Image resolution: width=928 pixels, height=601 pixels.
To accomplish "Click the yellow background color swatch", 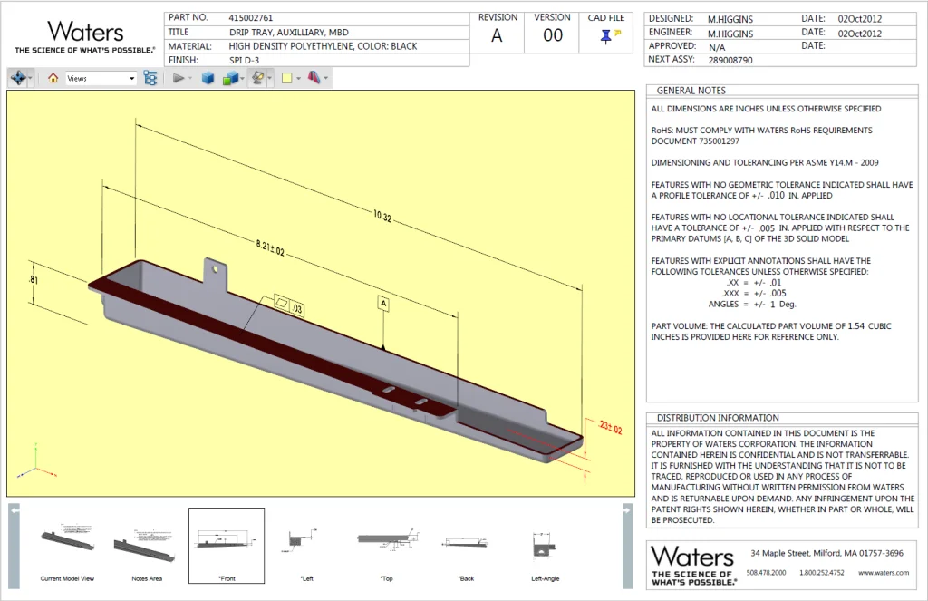I will [x=286, y=79].
